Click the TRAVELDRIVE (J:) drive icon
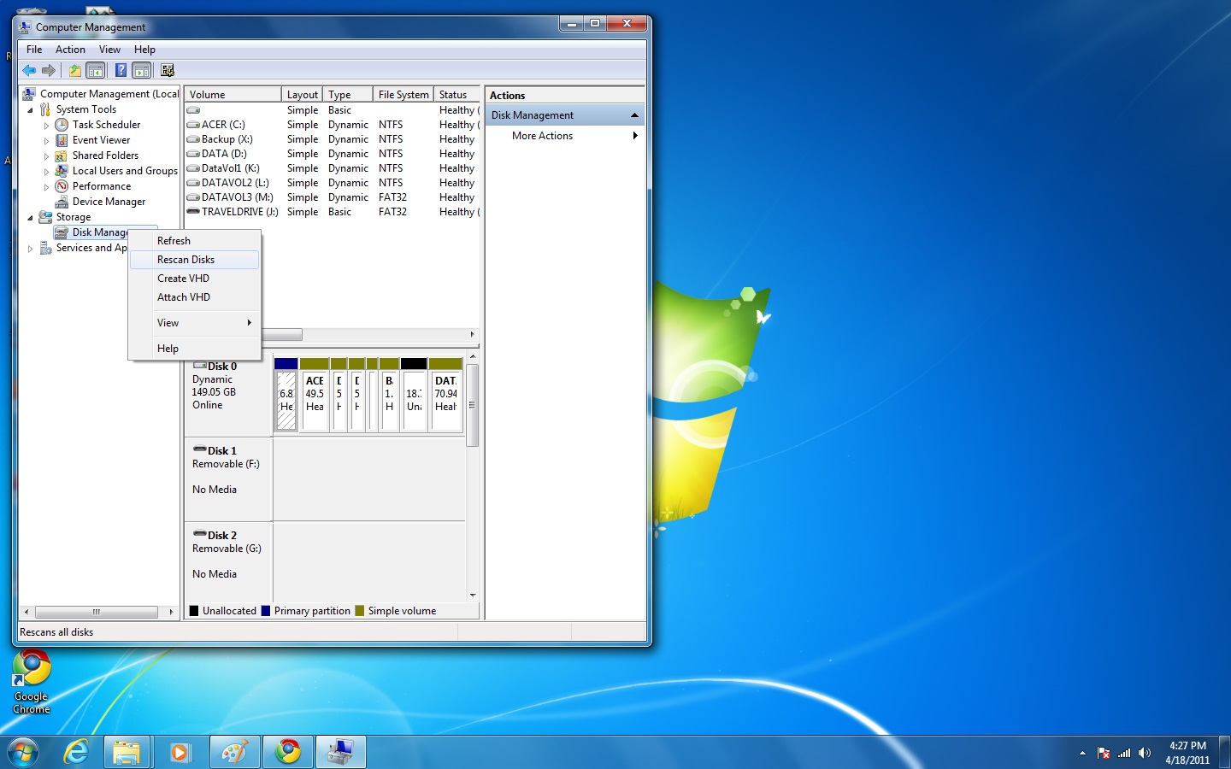1231x769 pixels. tap(193, 212)
